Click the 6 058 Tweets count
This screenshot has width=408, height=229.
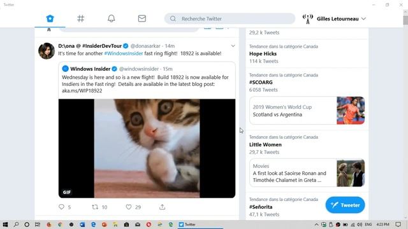tap(263, 90)
